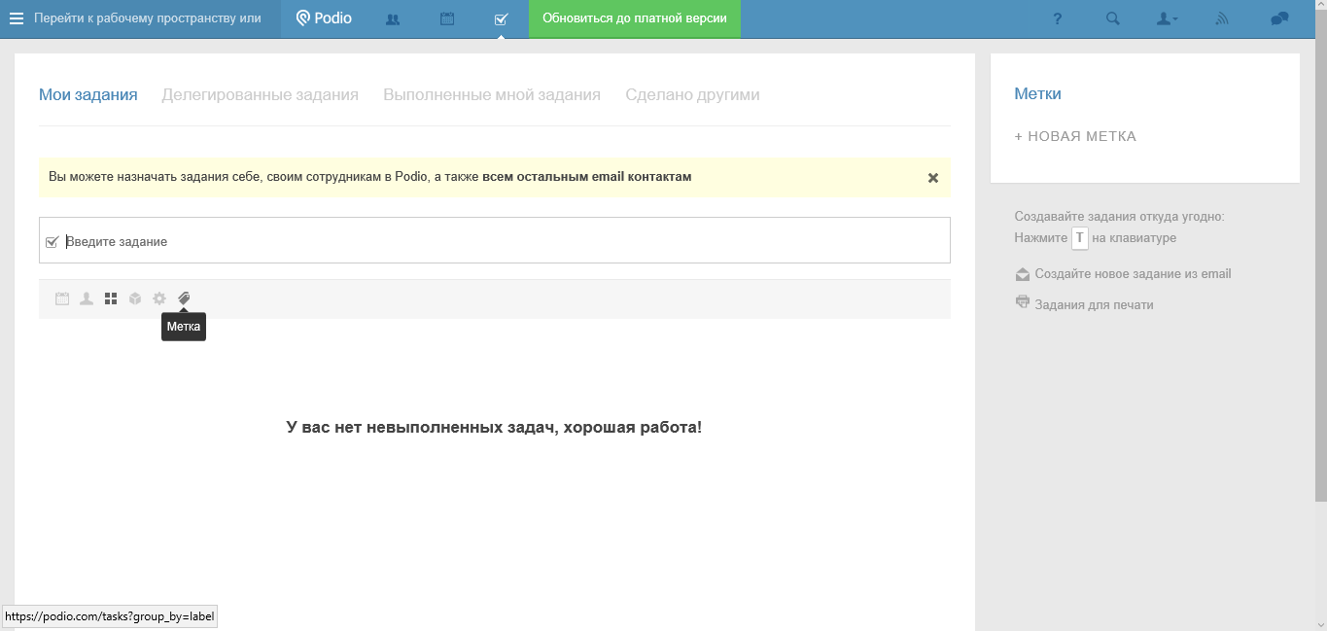Toggle the checkbox in the task input field
This screenshot has width=1327, height=631.
tap(52, 239)
